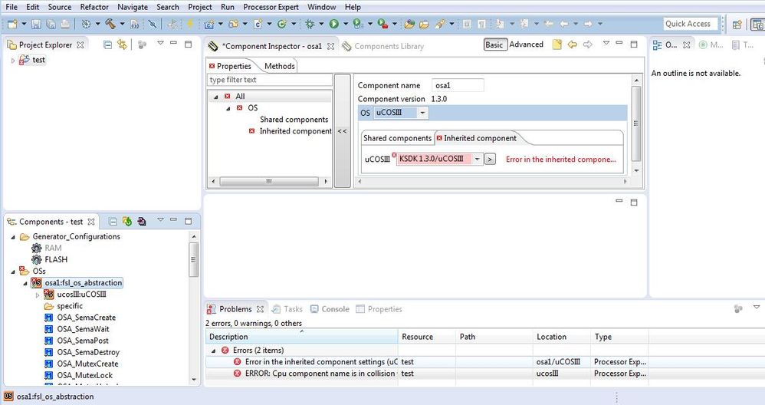This screenshot has height=405, width=765.
Task: Expand the test project in Project Explorer
Action: [13, 61]
